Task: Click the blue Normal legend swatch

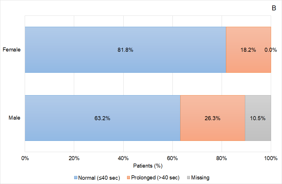Action: [76, 178]
